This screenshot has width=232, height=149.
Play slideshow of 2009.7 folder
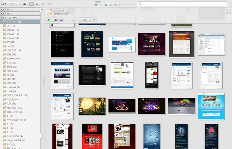click(x=49, y=20)
